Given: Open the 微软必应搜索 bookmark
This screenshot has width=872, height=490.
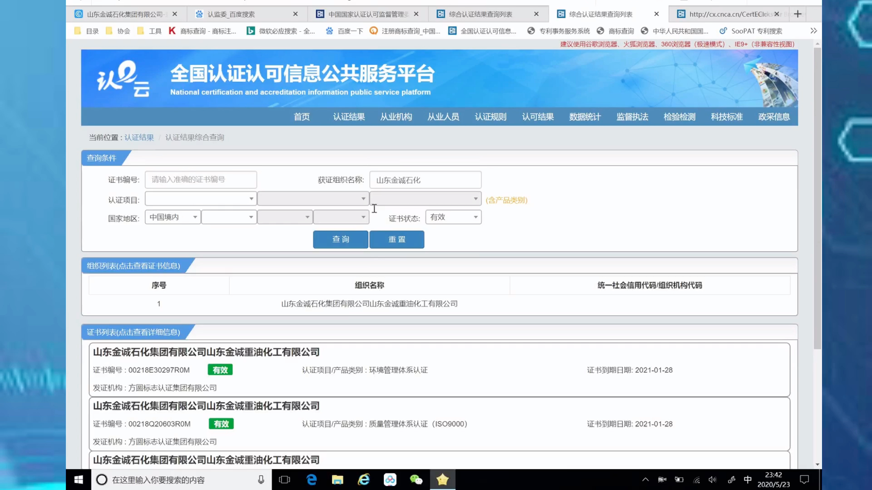Looking at the screenshot, I should [281, 31].
